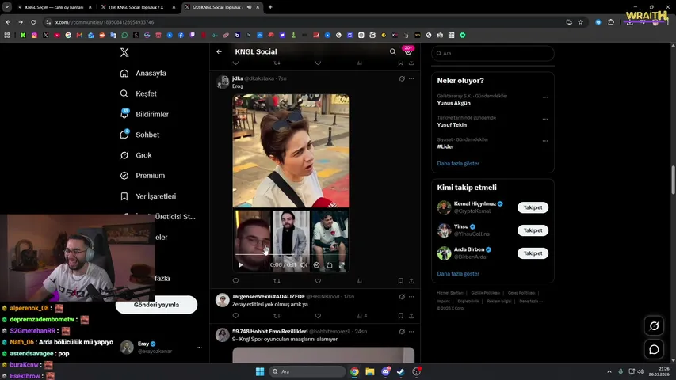Enter fullscreen on the video

[342, 265]
